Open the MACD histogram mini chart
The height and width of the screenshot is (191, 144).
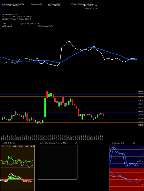[17, 179]
